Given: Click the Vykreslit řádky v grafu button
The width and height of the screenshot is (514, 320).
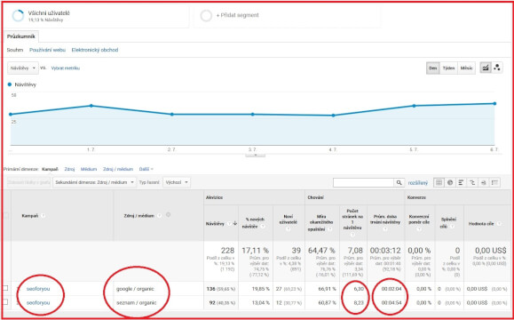Looking at the screenshot, I should click(28, 182).
